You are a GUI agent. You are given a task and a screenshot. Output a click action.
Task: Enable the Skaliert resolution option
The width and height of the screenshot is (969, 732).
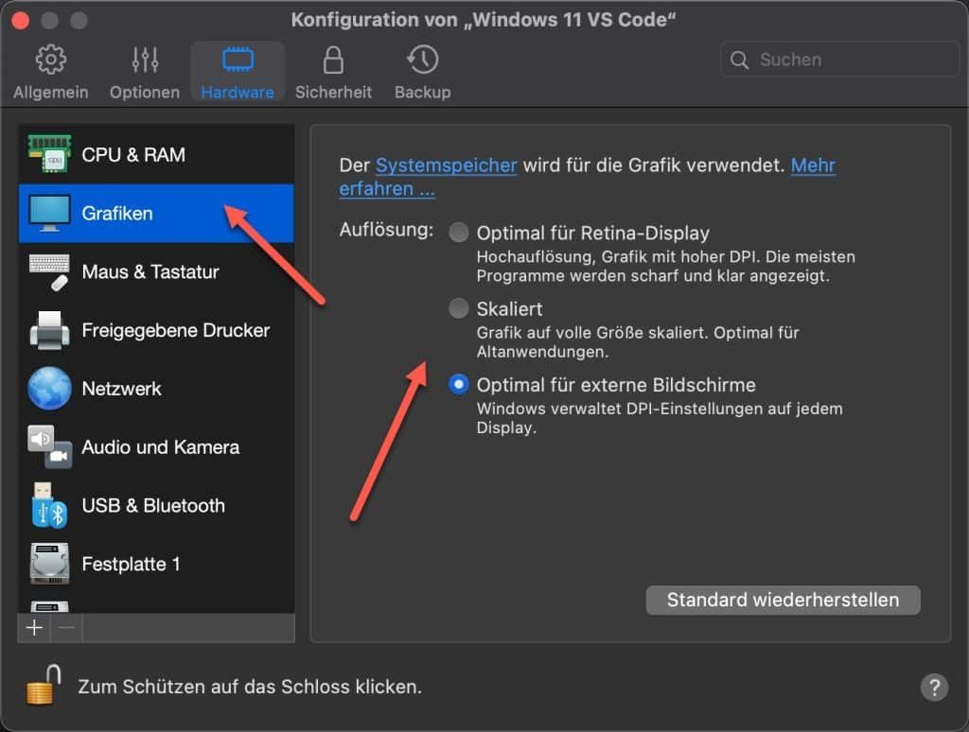click(x=459, y=308)
